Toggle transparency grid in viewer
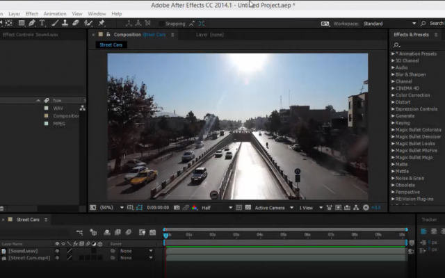 pos(248,208)
